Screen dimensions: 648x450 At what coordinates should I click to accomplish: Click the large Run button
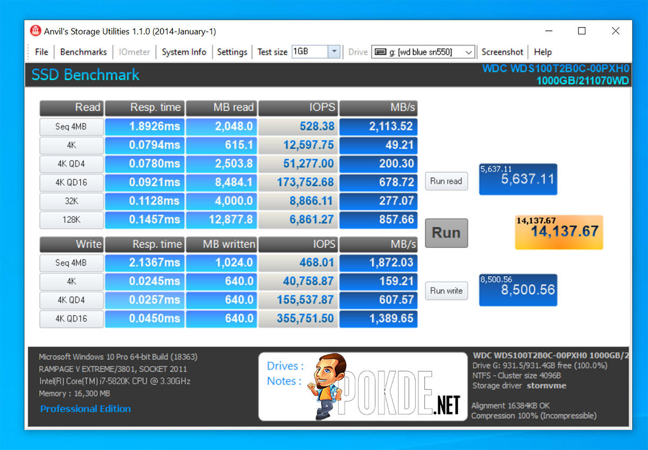point(446,233)
